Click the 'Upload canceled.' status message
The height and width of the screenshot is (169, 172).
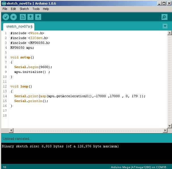[x=16, y=139]
